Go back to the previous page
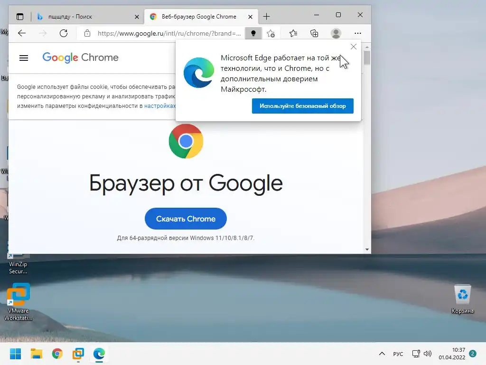The image size is (486, 365). 22,33
